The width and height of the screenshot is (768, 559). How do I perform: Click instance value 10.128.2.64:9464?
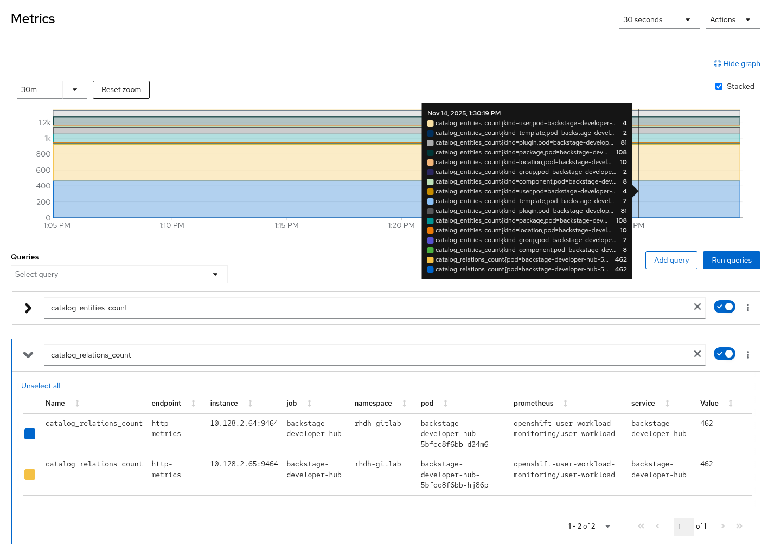click(x=244, y=423)
